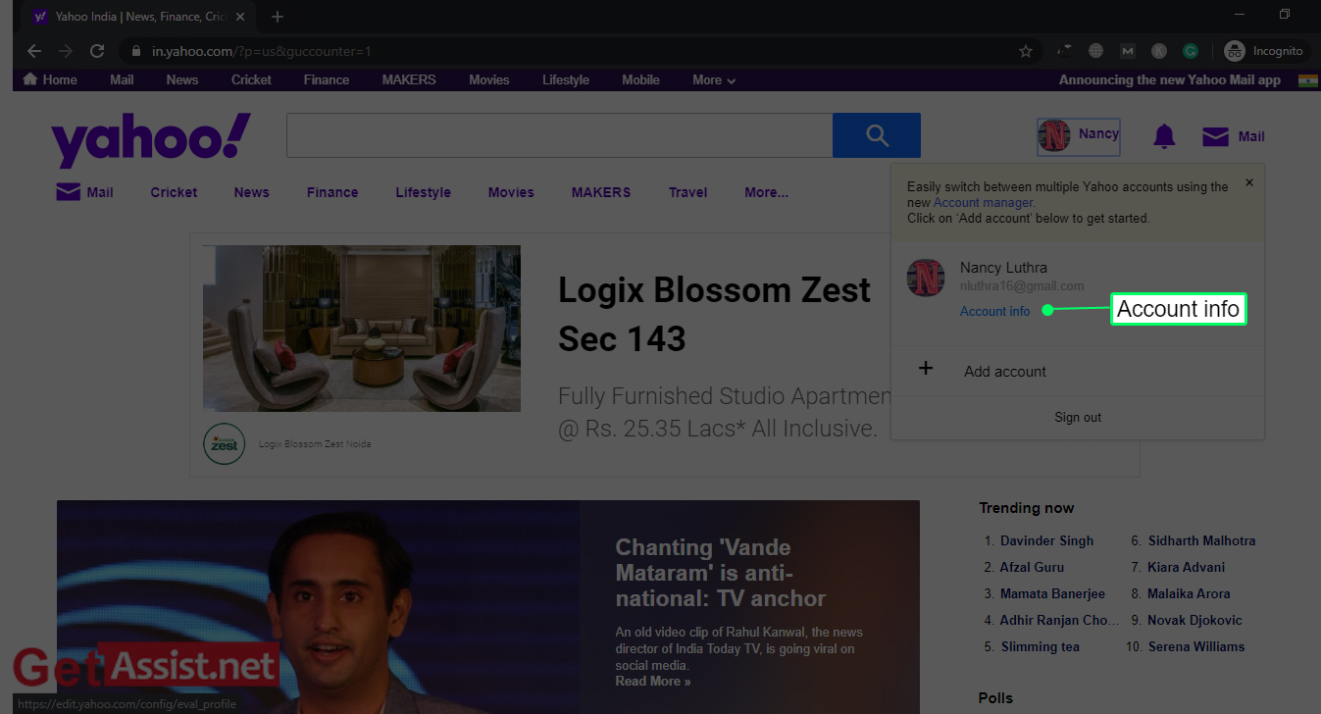This screenshot has width=1321, height=714.
Task: Open Cricket in the top navigation bar
Action: (251, 80)
